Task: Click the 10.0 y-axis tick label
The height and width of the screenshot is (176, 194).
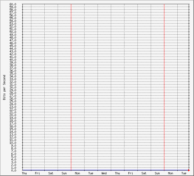Action: pyautogui.click(x=13, y=143)
